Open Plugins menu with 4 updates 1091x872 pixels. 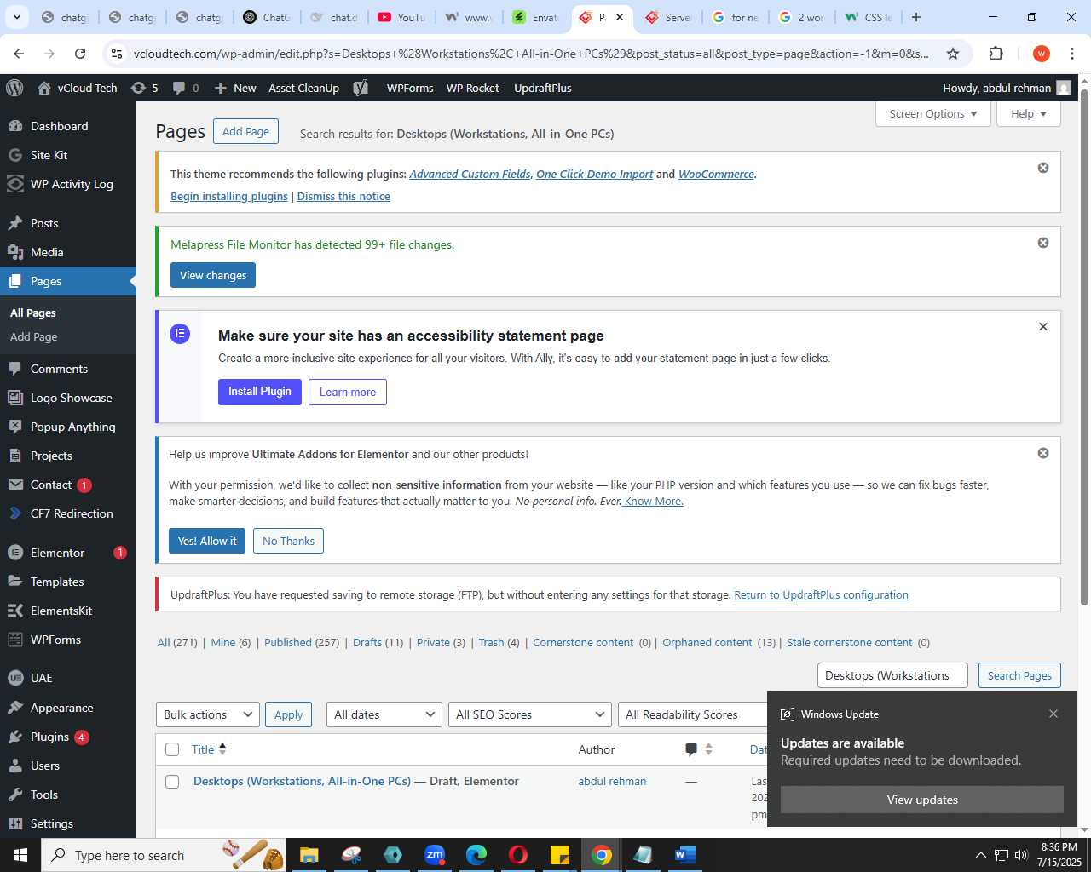click(x=49, y=737)
